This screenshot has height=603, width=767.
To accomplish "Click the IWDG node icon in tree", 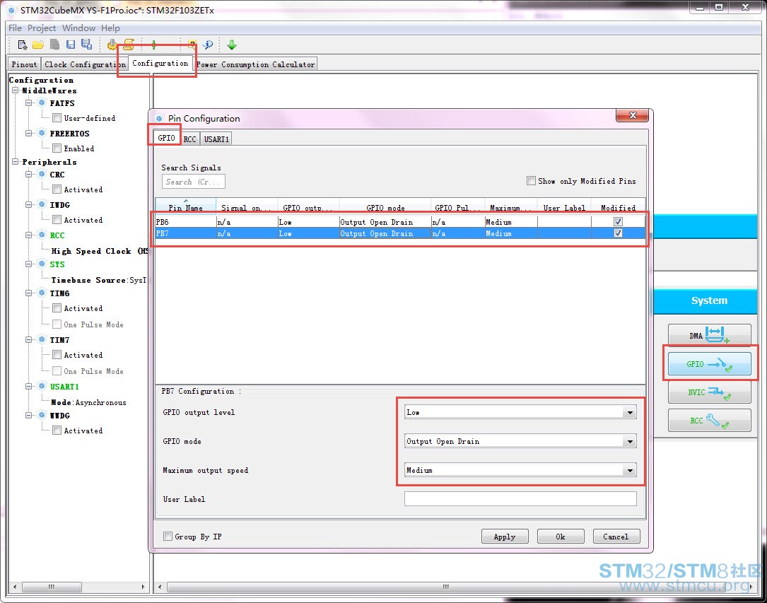I will coord(42,204).
